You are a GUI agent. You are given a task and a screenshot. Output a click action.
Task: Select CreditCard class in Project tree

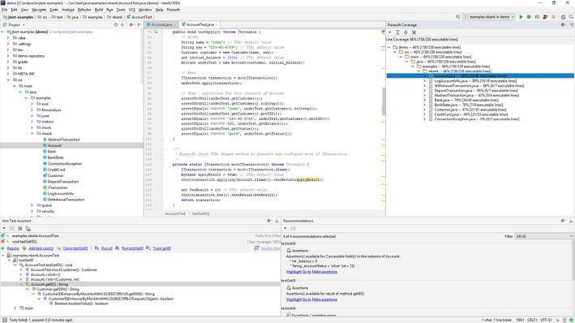tap(57, 170)
